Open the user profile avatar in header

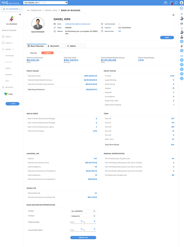point(181,3)
